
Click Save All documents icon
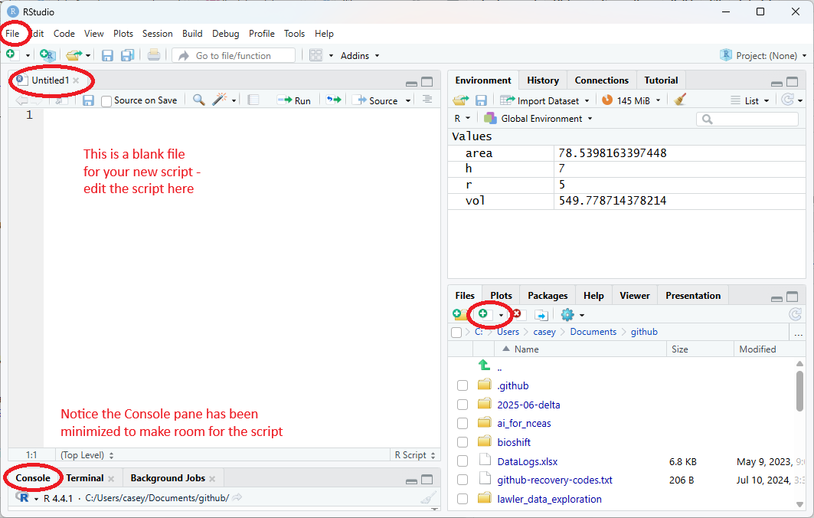click(127, 55)
